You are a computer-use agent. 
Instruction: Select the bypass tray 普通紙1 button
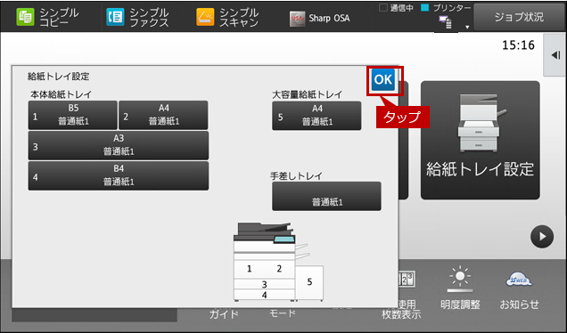click(326, 196)
